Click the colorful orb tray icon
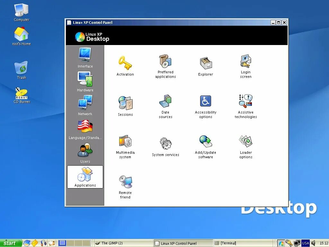Screen dimensions: 329x247 click(x=281, y=243)
